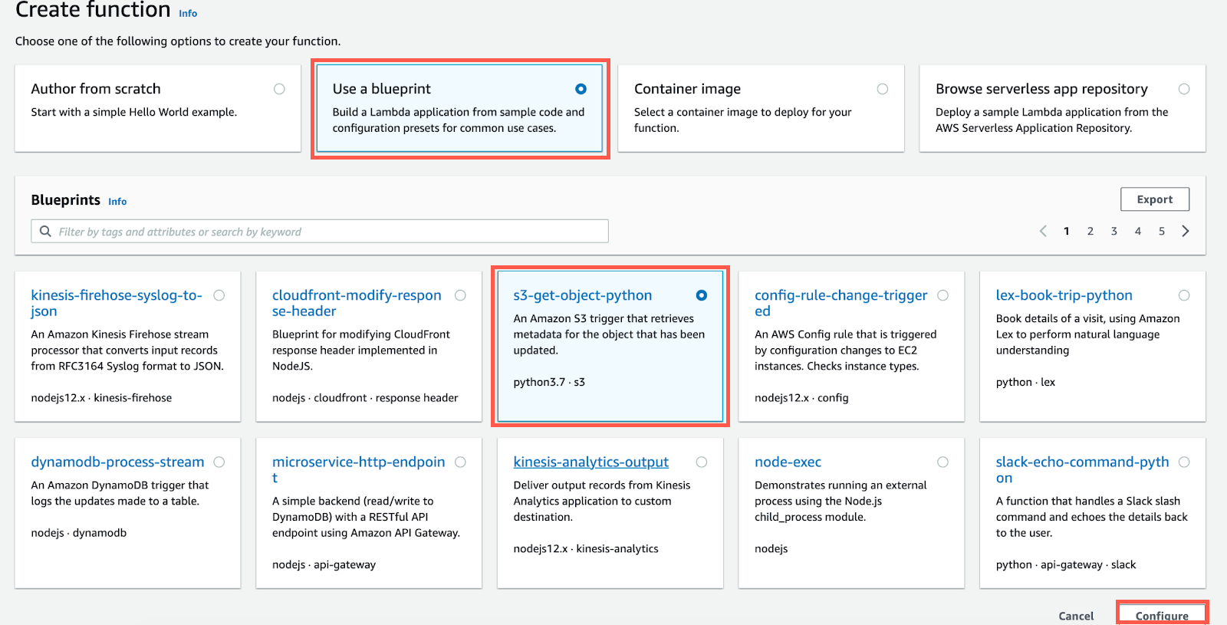
Task: Click the search magnifier icon in Blueprints filter
Action: point(45,231)
